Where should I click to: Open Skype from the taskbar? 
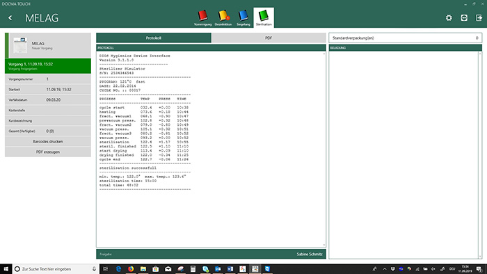pyautogui.click(x=205, y=269)
